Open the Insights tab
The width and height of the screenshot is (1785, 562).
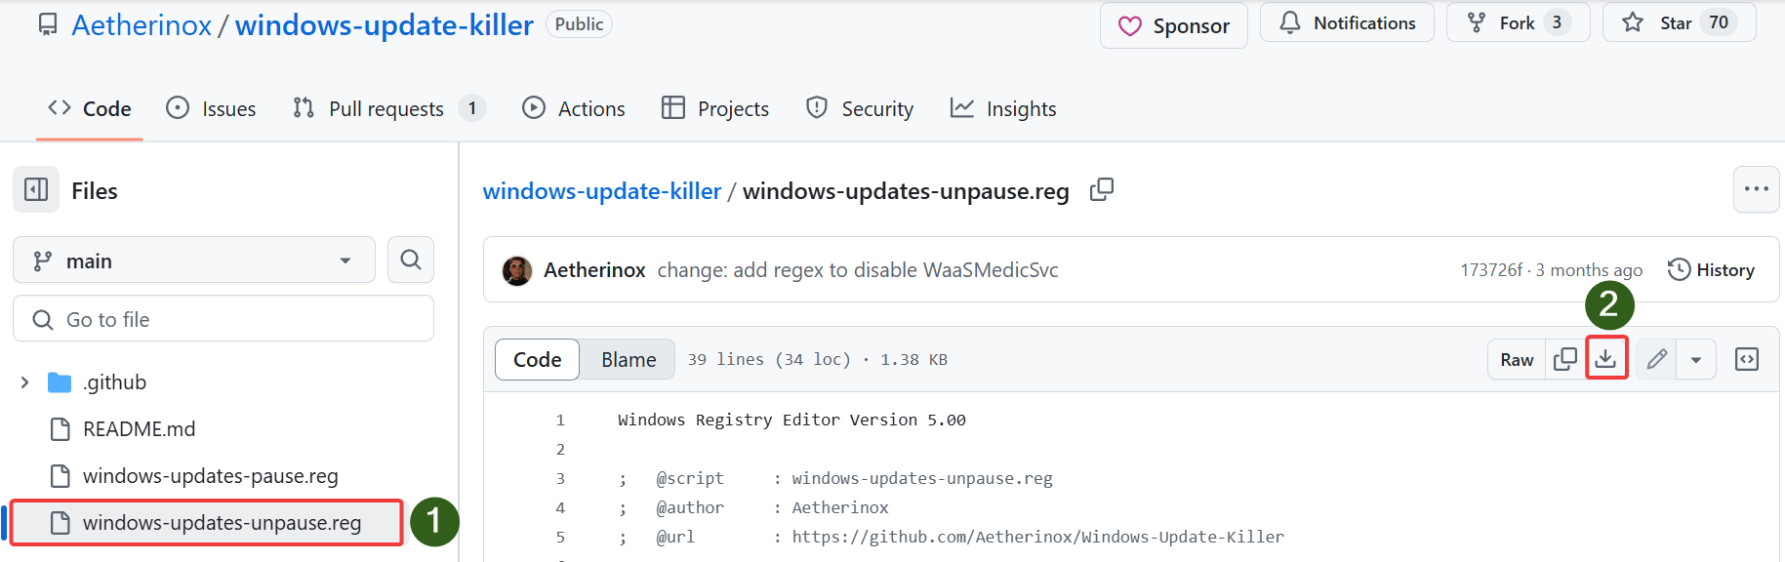coord(1003,108)
